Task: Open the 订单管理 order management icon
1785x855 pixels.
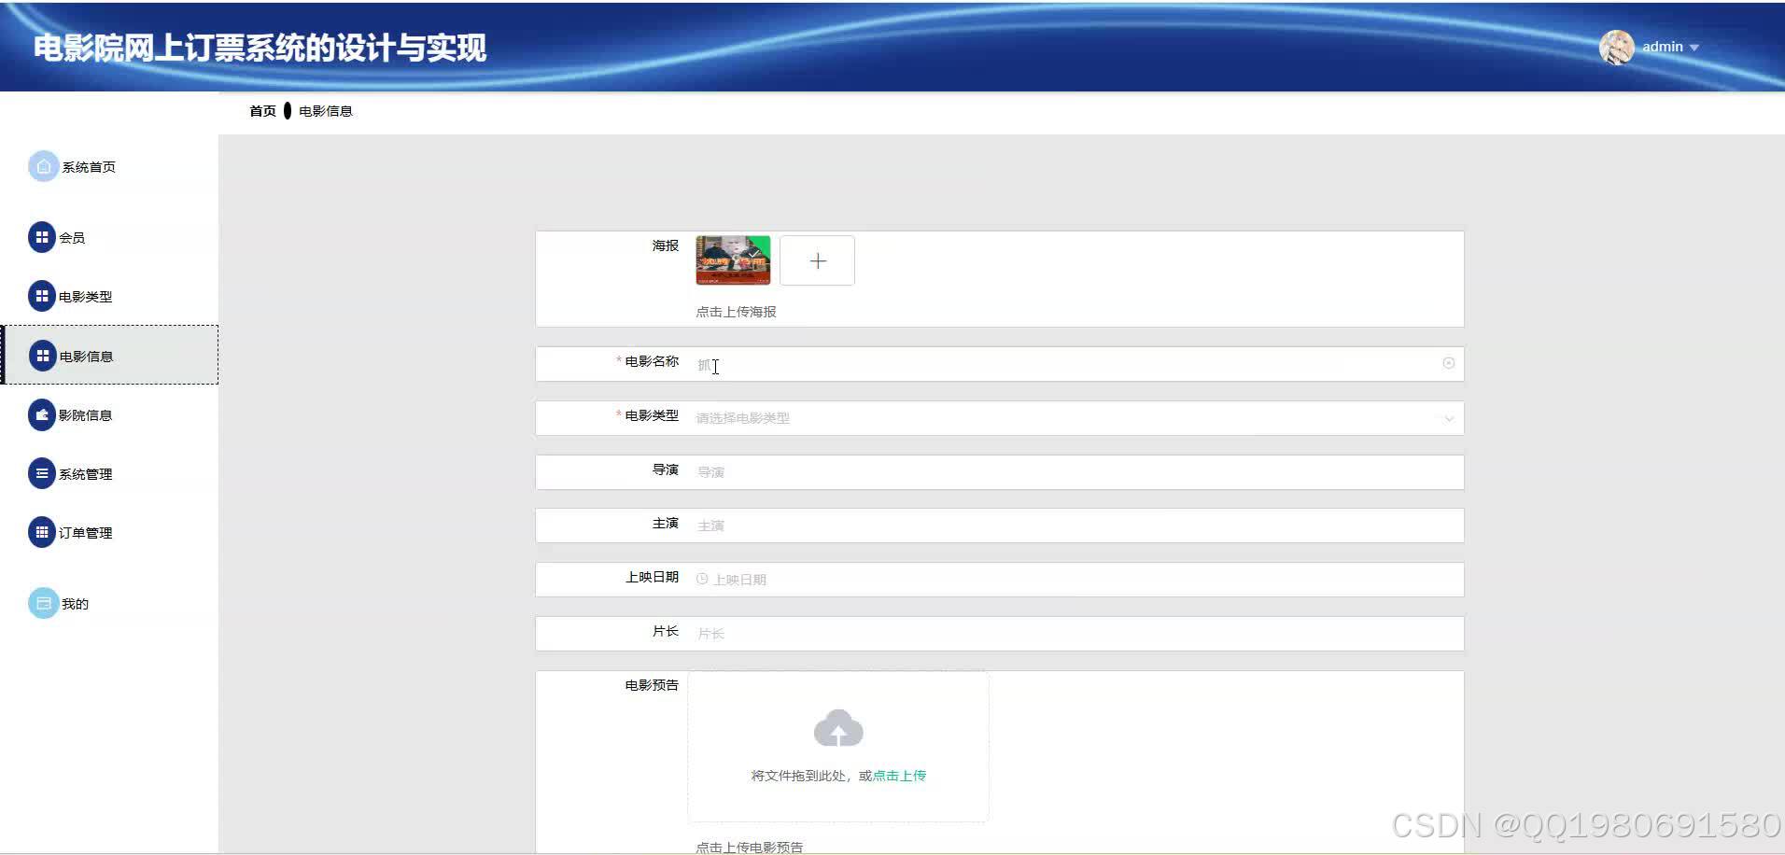Action: coord(42,531)
